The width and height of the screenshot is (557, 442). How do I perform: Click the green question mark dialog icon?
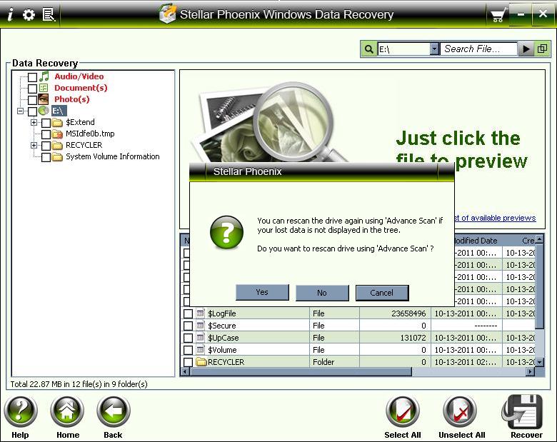(x=226, y=232)
